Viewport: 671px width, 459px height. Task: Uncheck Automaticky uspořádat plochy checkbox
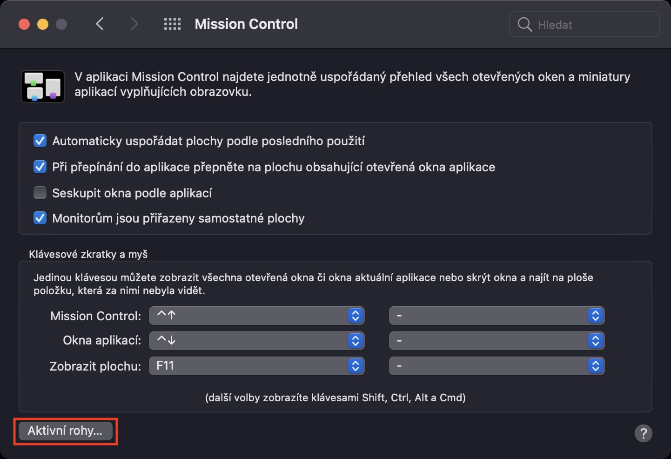click(40, 141)
